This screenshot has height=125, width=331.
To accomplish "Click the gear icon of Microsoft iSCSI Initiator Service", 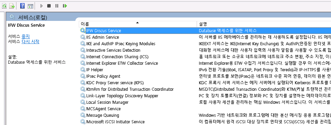I will click(83, 122).
